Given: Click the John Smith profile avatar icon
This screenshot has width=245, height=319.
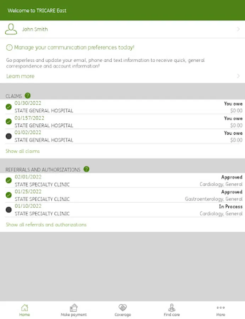Looking at the screenshot, I should pyautogui.click(x=11, y=29).
